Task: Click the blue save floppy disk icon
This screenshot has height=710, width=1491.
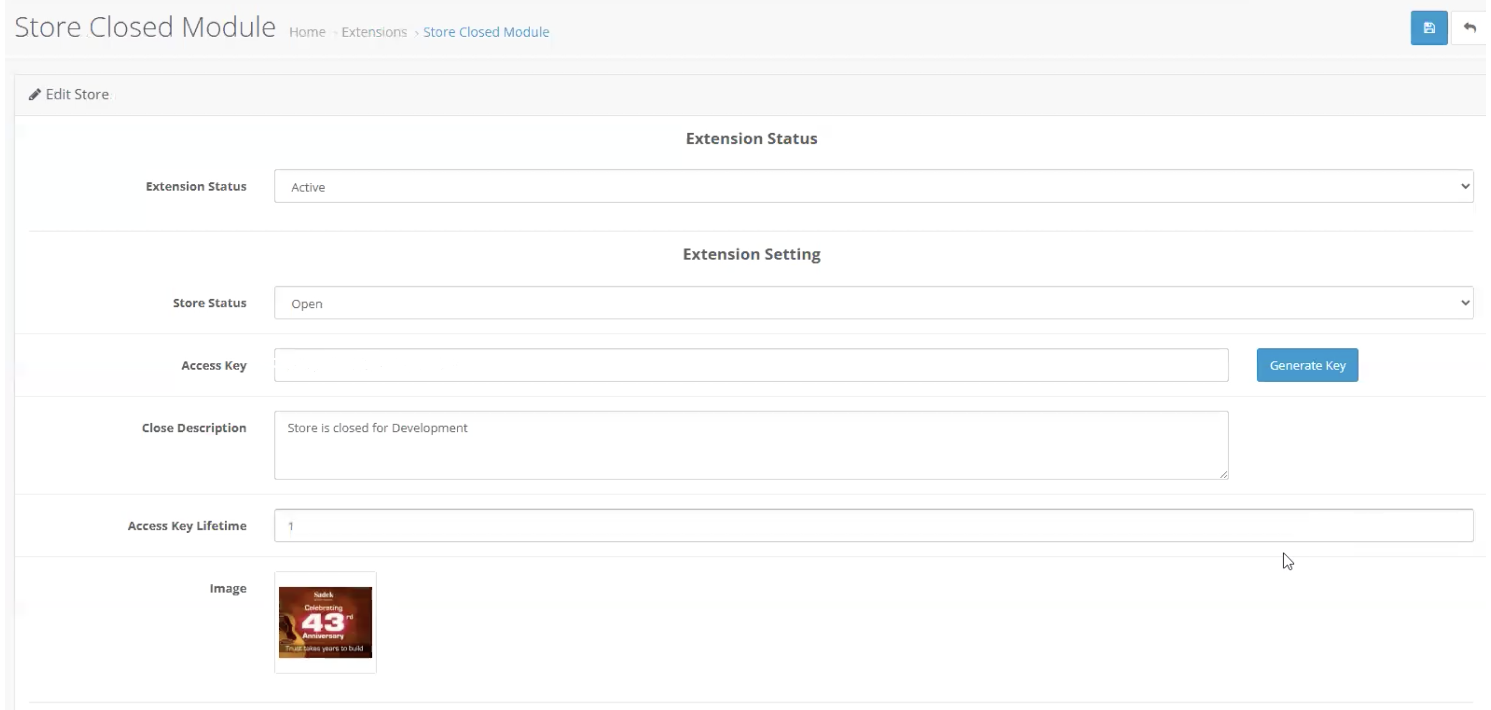Action: [x=1429, y=28]
